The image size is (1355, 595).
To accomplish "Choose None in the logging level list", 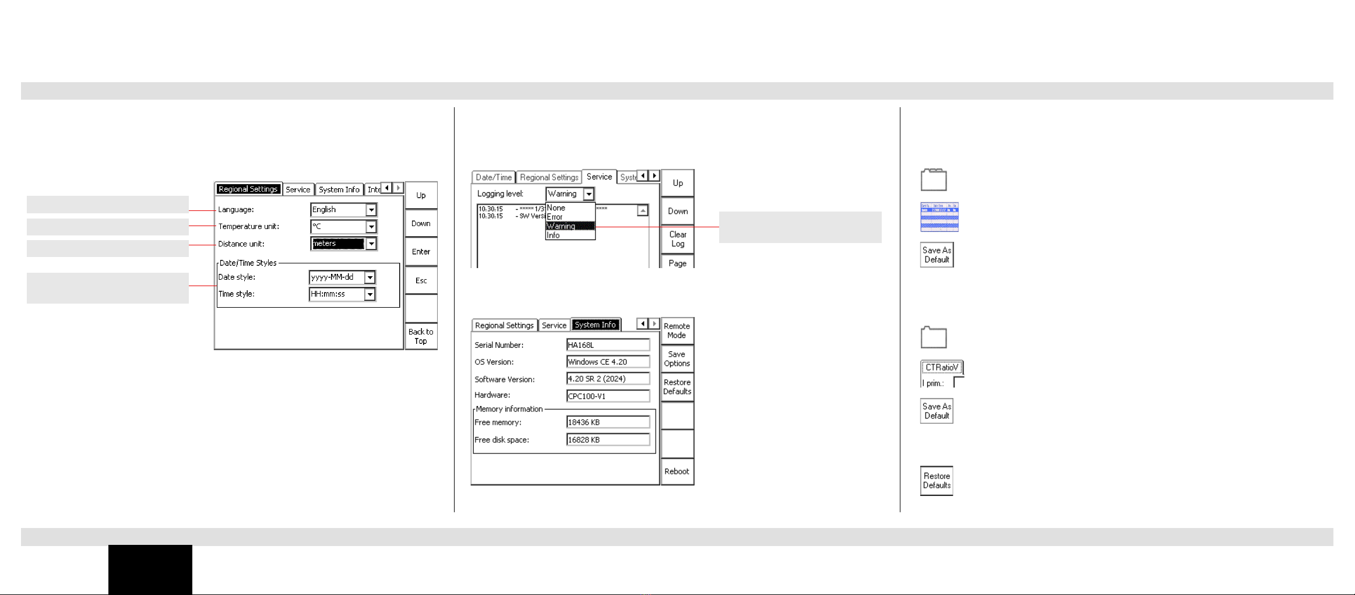I will tap(570, 208).
